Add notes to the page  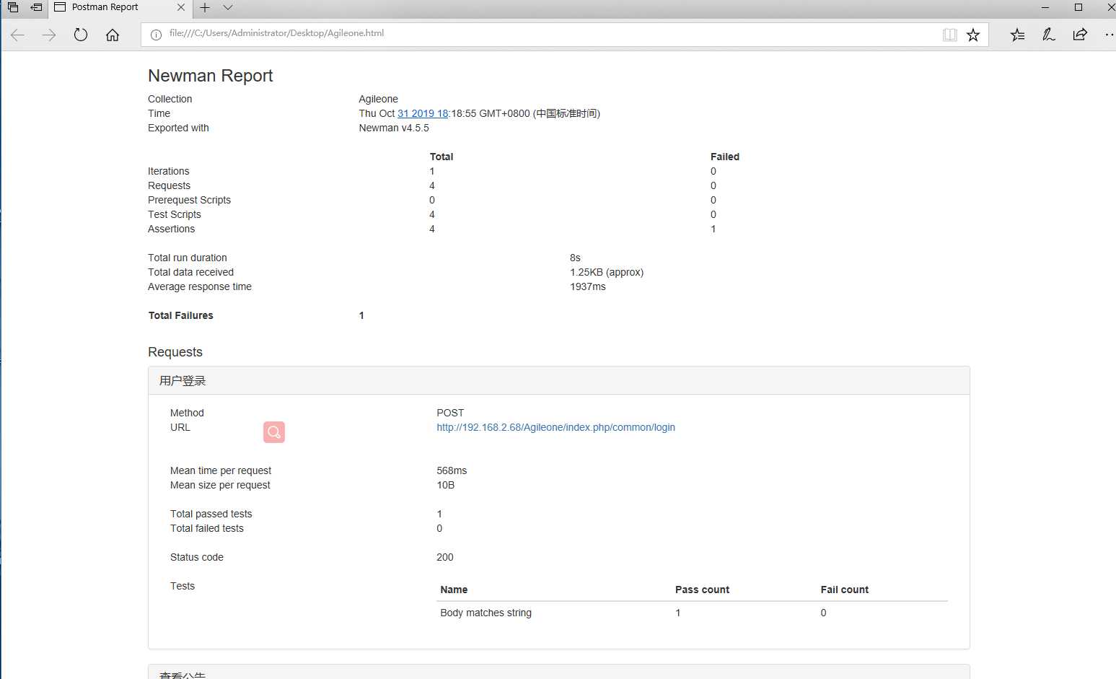tap(1049, 35)
